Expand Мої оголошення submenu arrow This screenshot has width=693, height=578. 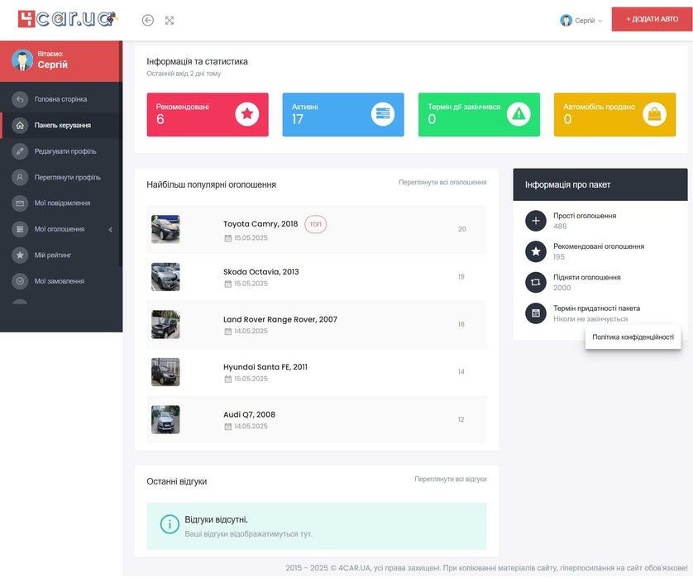pos(111,229)
